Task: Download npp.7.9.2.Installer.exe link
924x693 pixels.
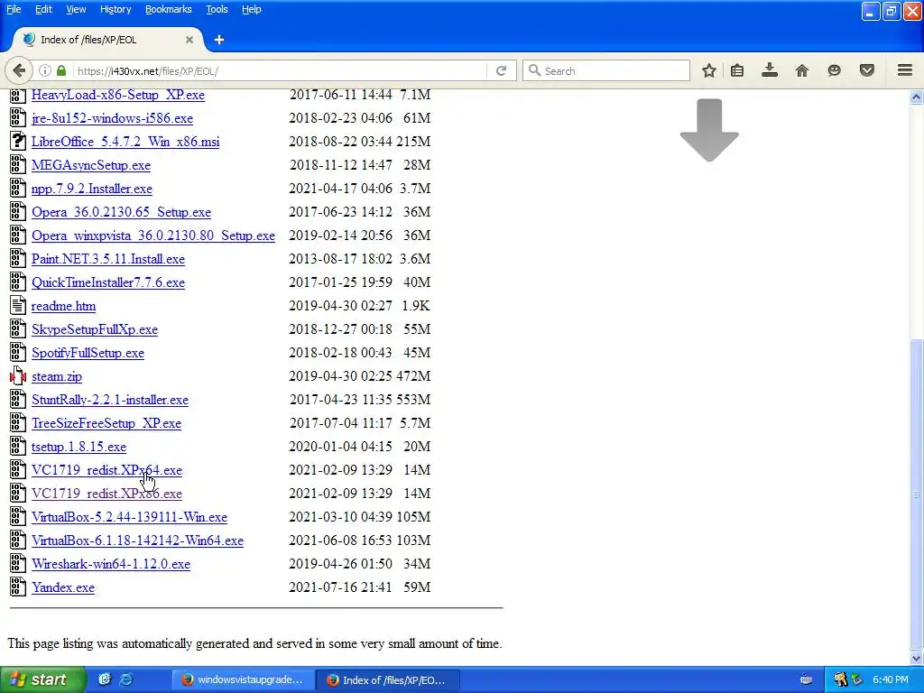Action: point(92,189)
